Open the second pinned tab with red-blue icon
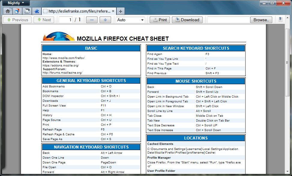The width and height of the screenshot is (292, 176). tap(17, 11)
